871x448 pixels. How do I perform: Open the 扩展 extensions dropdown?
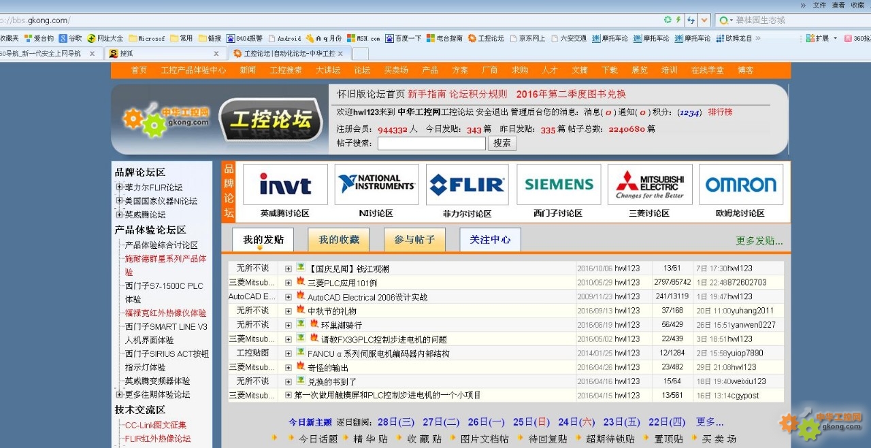[822, 39]
